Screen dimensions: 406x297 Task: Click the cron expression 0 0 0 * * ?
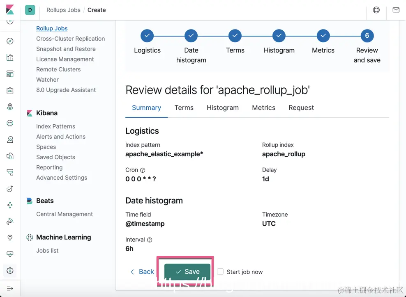point(141,179)
